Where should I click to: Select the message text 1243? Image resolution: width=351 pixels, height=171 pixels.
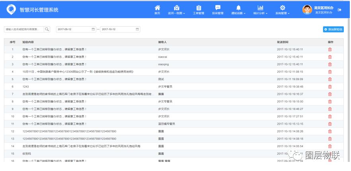click(x=25, y=86)
